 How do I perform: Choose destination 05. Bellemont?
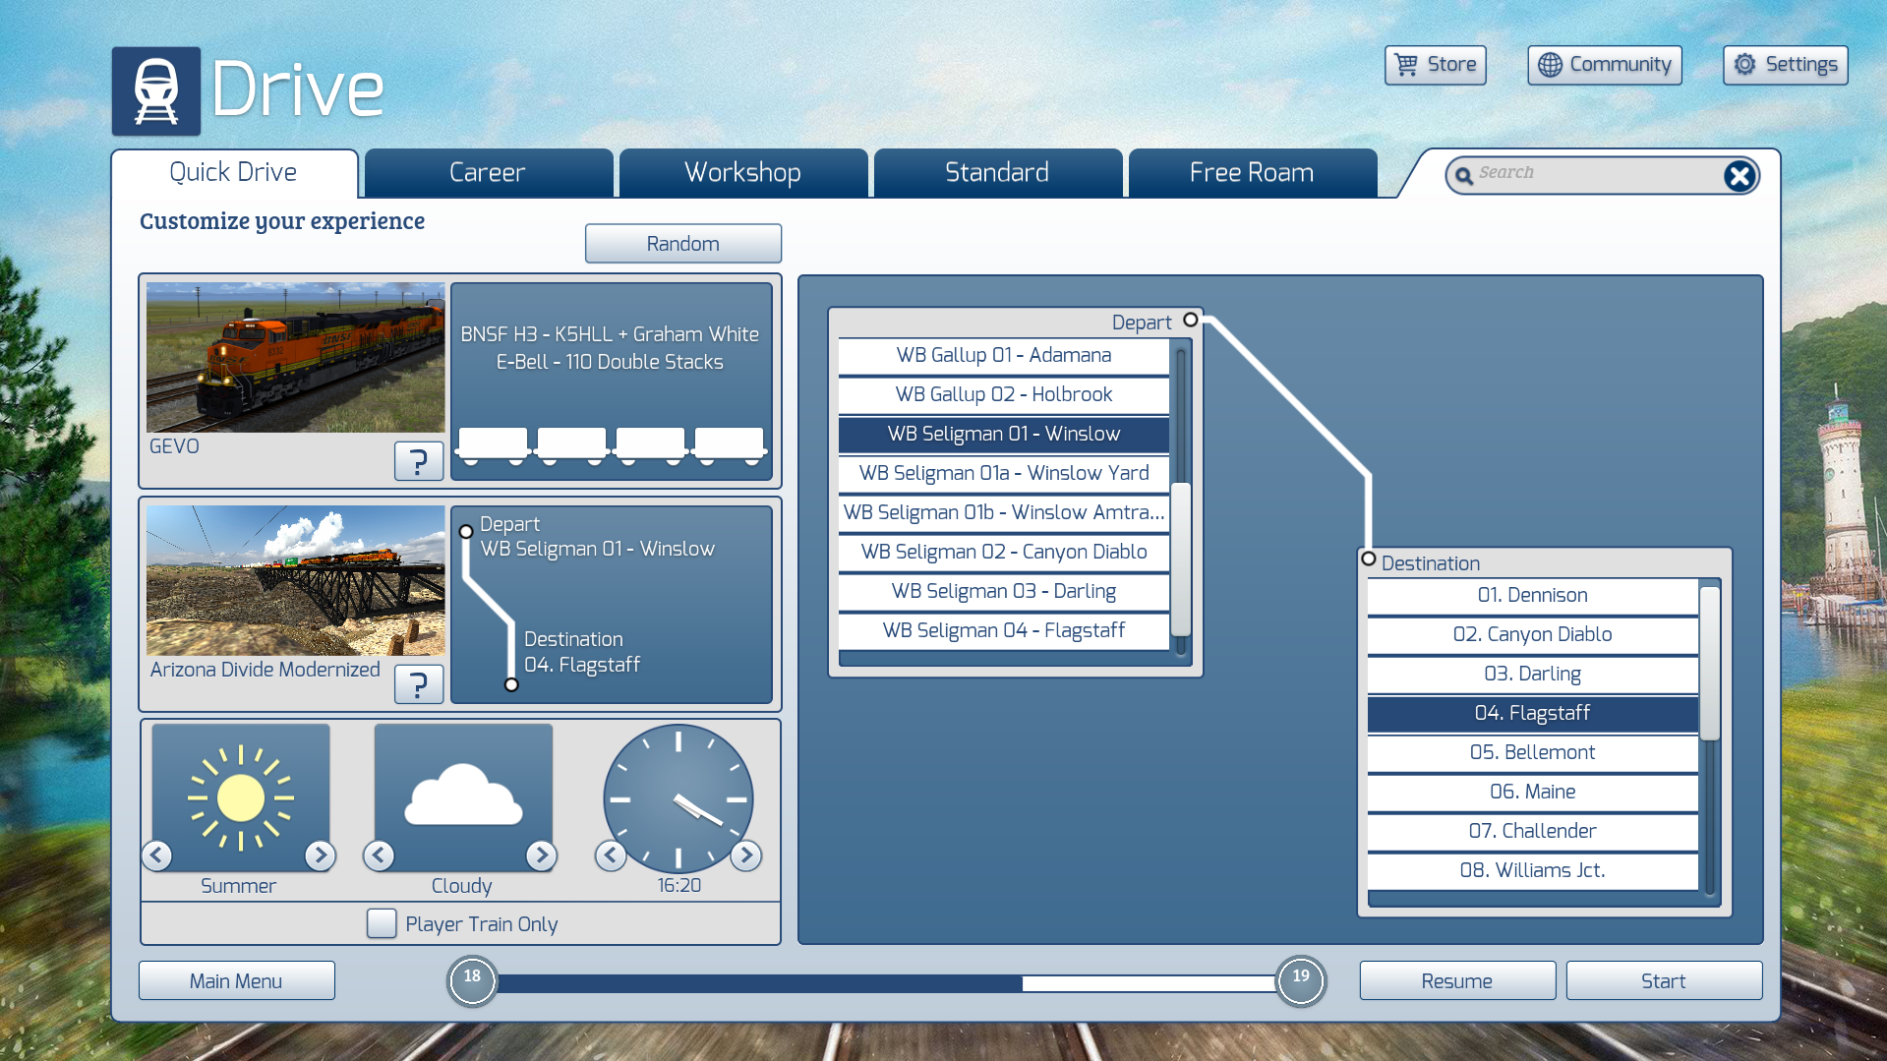(x=1533, y=753)
